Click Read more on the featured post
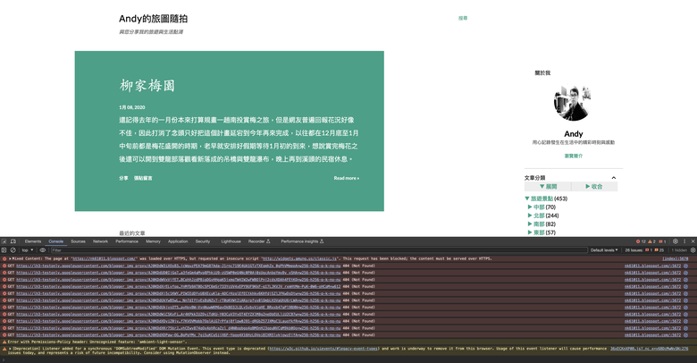Screen dimensions: 697x363 347,178
